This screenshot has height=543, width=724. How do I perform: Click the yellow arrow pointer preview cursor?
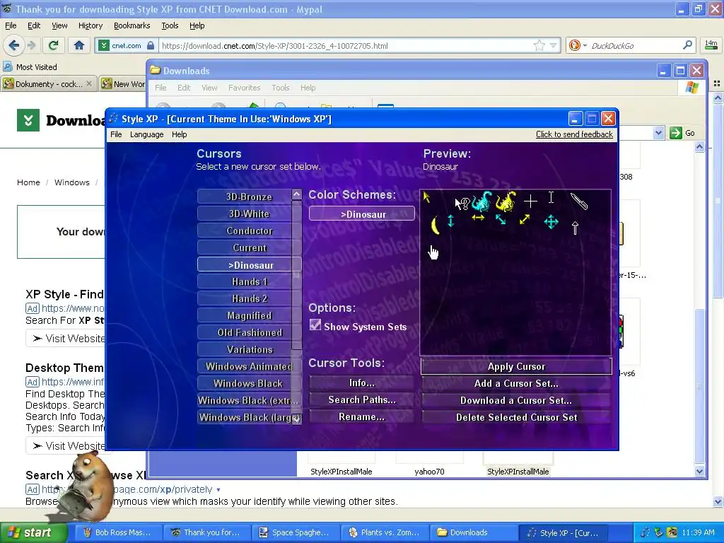(426, 198)
